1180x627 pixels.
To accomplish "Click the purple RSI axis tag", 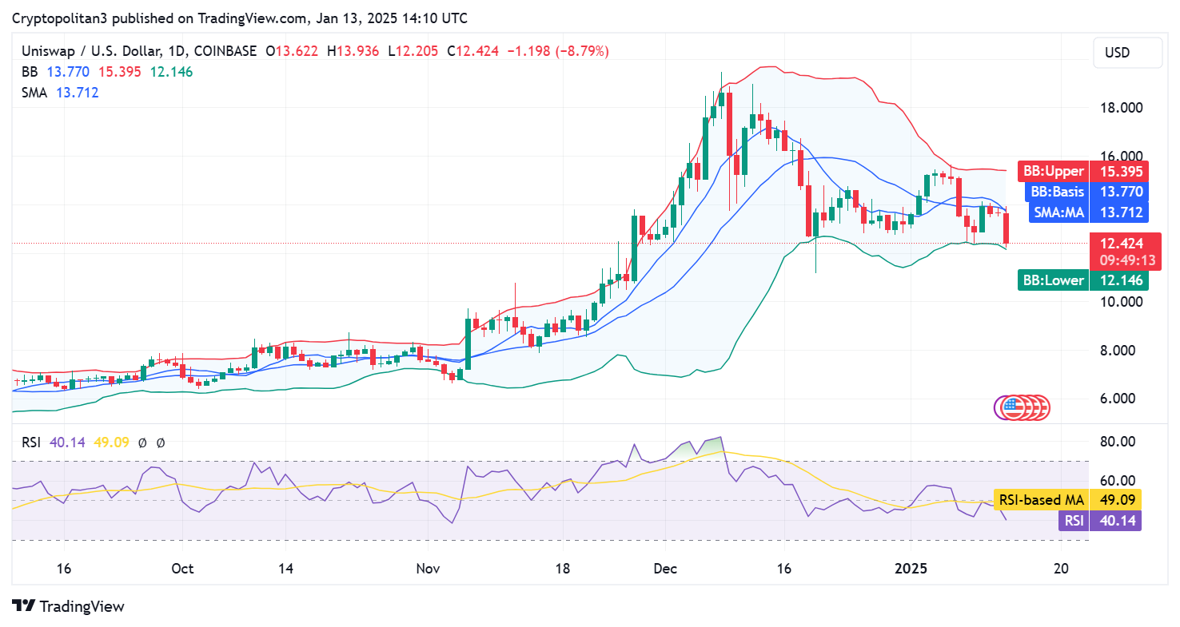I will 1100,522.
